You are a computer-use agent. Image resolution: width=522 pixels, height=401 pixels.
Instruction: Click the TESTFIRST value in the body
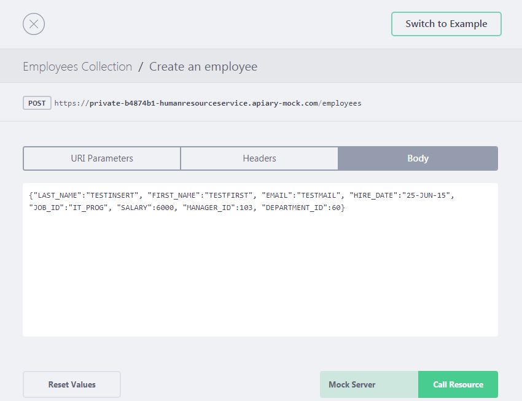pos(229,195)
